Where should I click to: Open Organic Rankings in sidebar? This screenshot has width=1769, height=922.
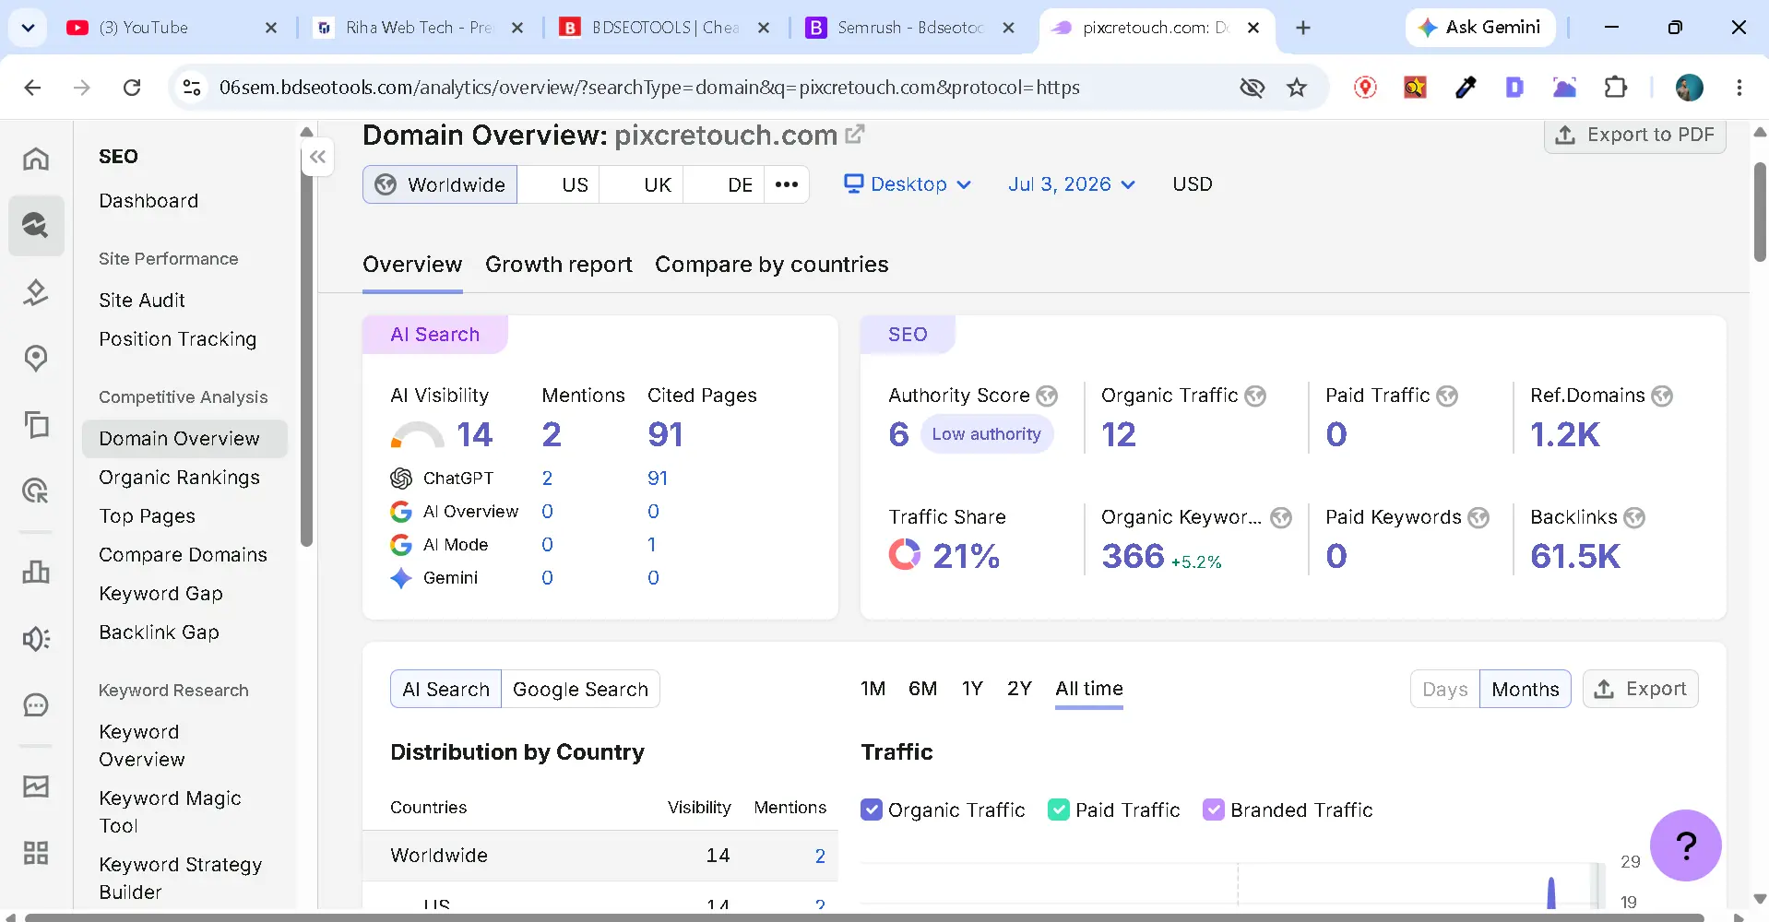(x=180, y=478)
